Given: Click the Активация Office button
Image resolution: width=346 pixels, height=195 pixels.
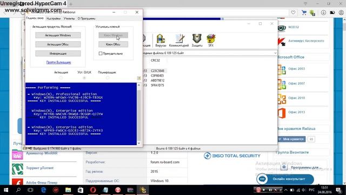Looking at the screenshot, I should pos(58,44).
